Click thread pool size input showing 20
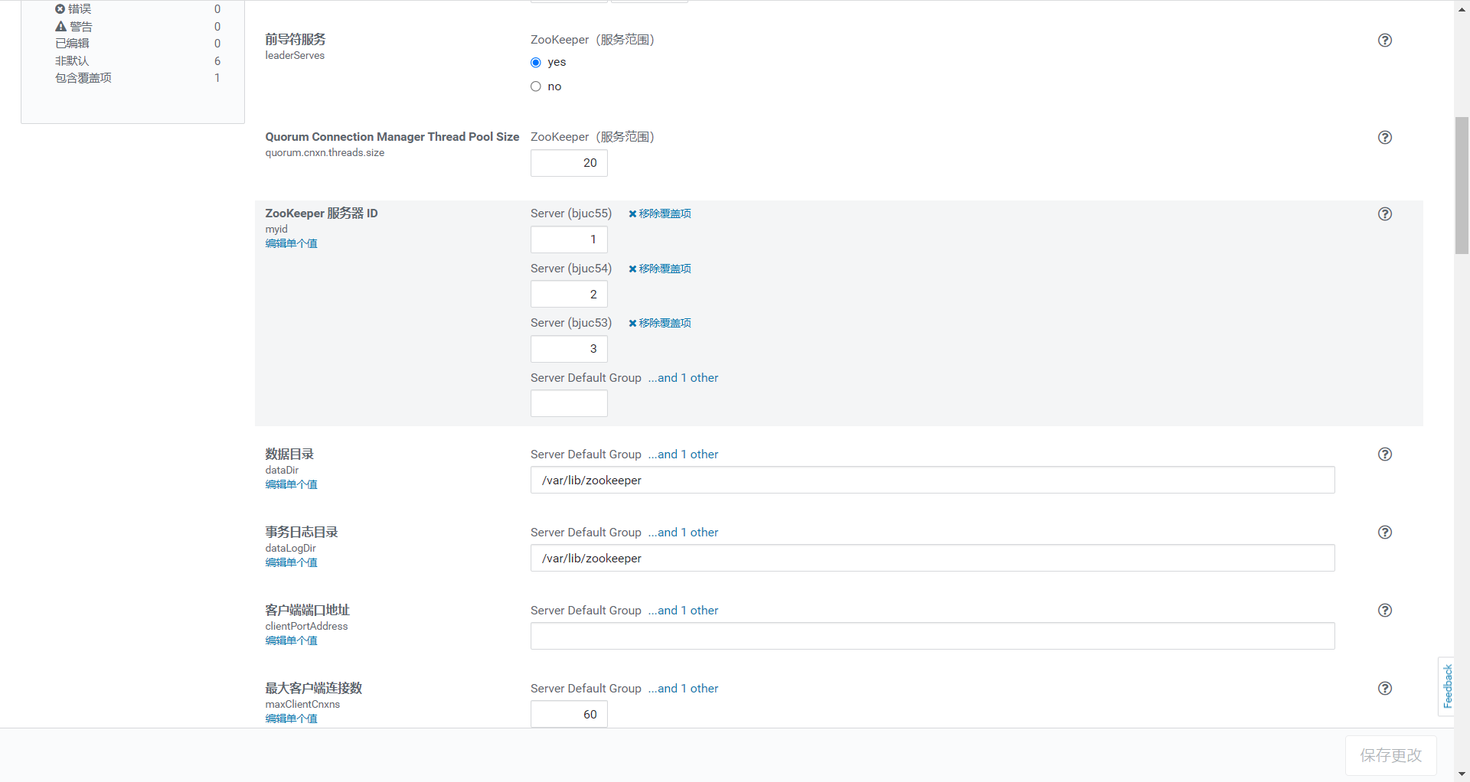The height and width of the screenshot is (782, 1470). pyautogui.click(x=569, y=163)
